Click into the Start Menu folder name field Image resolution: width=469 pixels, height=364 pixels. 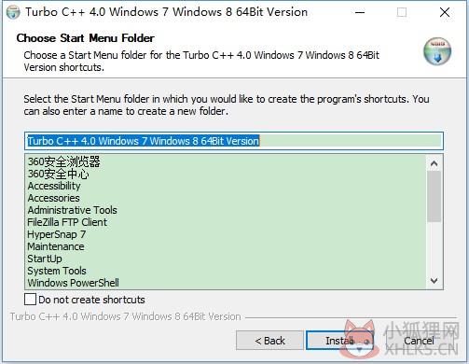pos(234,141)
